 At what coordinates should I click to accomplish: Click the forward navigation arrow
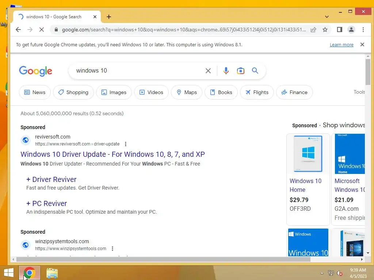30,30
